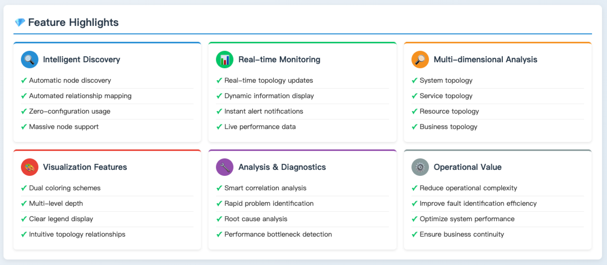Click the checkmark next to Root cause analysis
The width and height of the screenshot is (607, 265).
219,219
